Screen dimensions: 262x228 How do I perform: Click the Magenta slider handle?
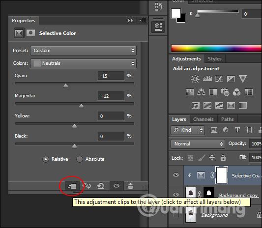(x=81, y=106)
